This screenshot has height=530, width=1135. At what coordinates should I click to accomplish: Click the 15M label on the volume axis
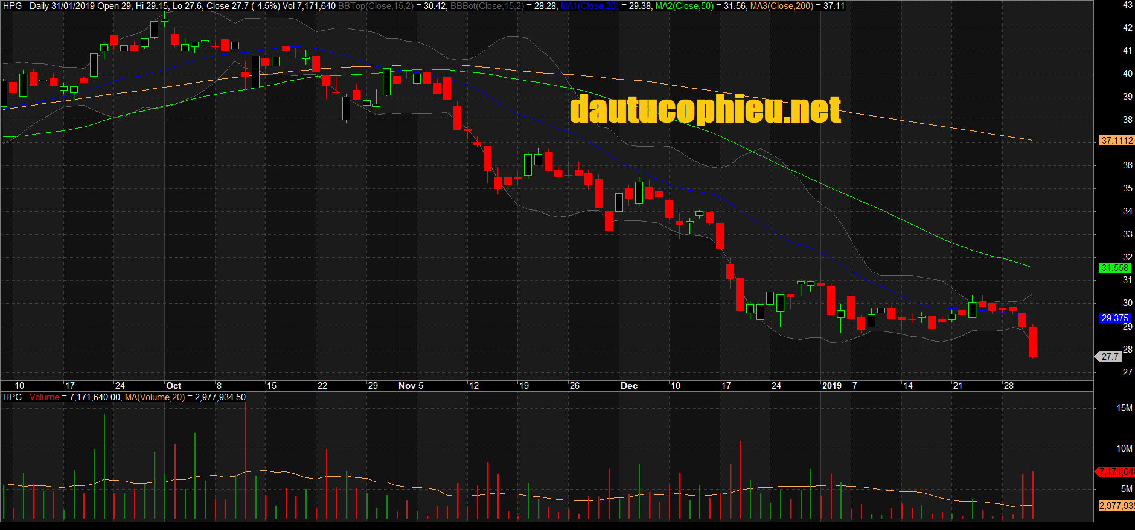[1124, 408]
